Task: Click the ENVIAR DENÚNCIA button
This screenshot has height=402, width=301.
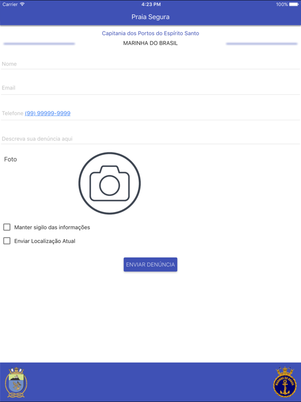Action: (150, 264)
